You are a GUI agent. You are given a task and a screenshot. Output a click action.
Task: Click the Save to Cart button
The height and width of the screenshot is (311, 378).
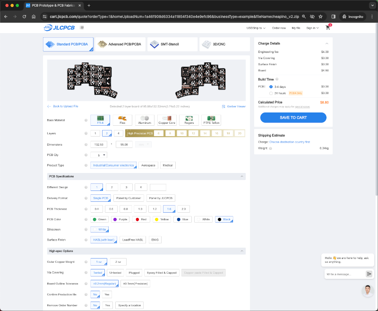click(x=293, y=118)
